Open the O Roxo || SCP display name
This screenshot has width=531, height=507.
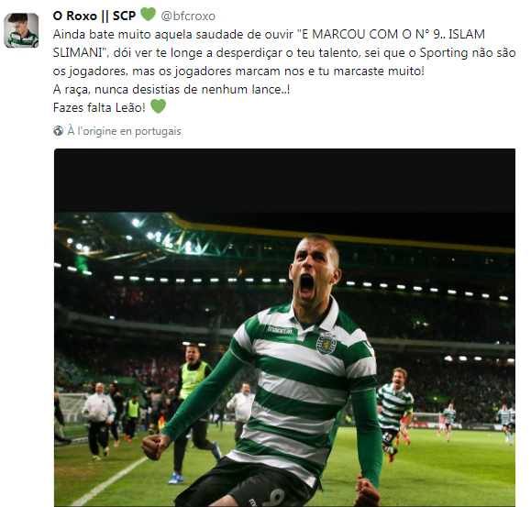pyautogui.click(x=94, y=16)
